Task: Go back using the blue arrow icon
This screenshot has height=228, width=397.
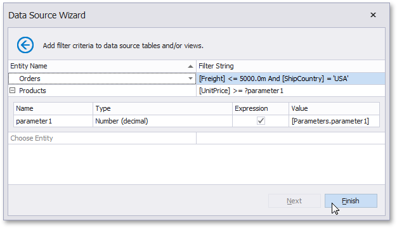Action: point(25,45)
